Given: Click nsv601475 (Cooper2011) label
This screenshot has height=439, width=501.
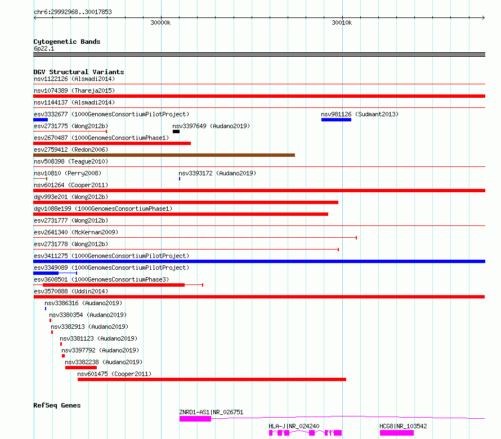Looking at the screenshot, I should pyautogui.click(x=114, y=374).
